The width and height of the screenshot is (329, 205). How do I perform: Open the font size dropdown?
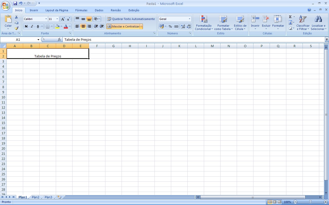57,19
